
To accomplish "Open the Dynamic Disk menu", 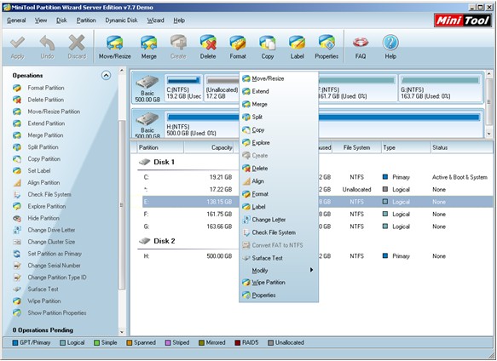I will 121,20.
